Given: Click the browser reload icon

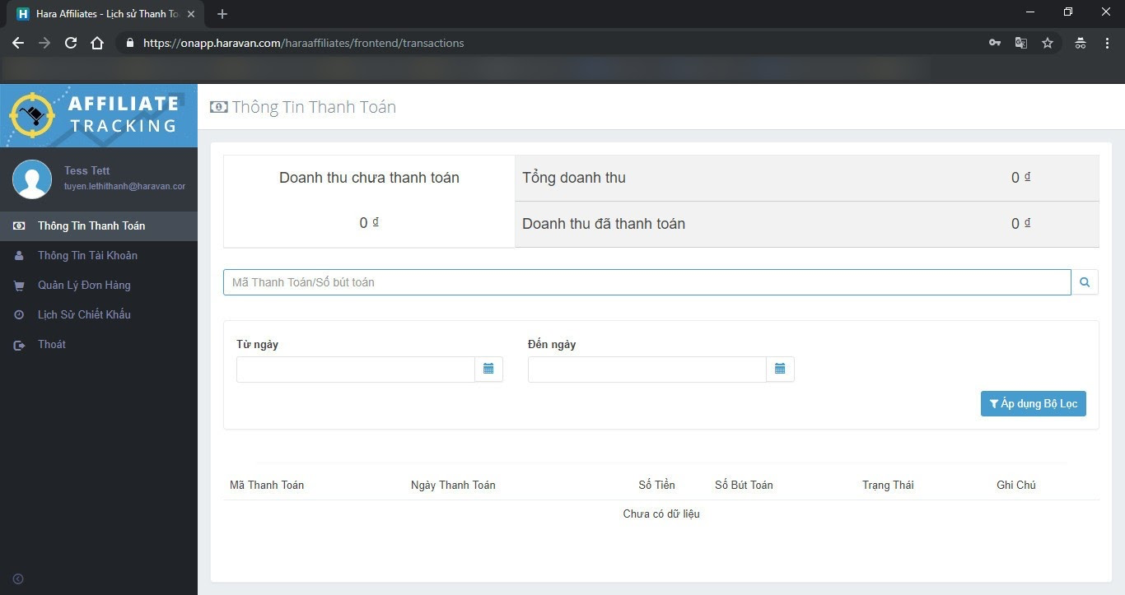Looking at the screenshot, I should 71,43.
